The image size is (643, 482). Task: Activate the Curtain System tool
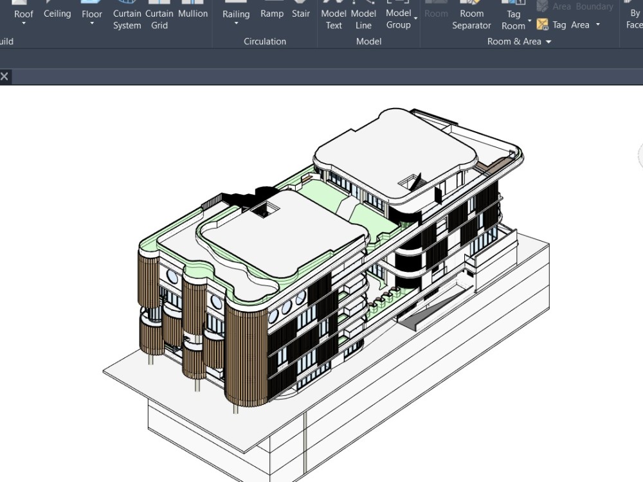tap(127, 19)
